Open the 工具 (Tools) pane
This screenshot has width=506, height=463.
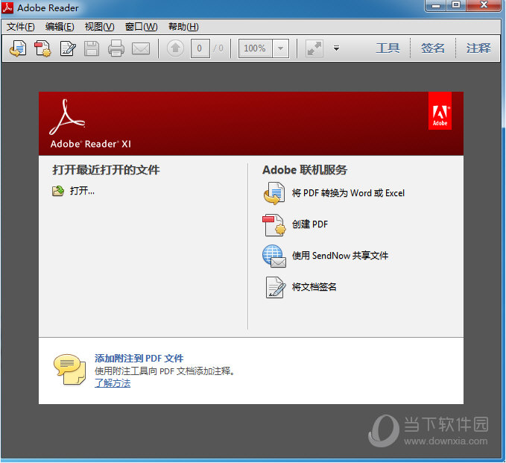click(x=388, y=48)
